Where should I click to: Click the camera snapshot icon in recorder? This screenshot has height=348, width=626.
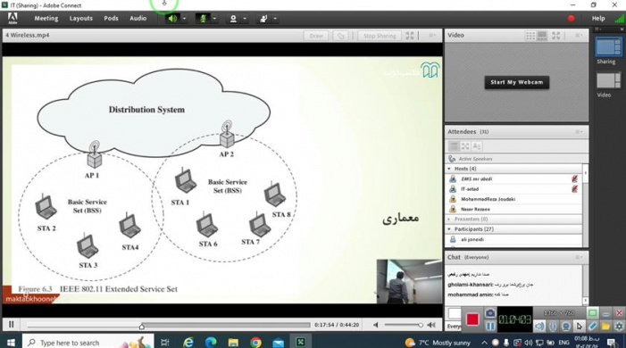point(490,313)
